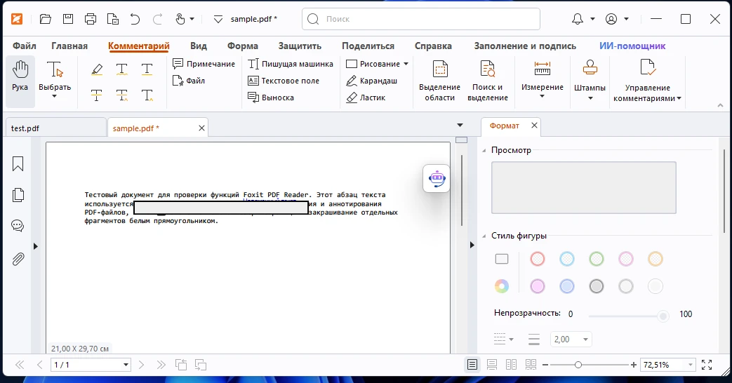Choose the red outline style swatch
The width and height of the screenshot is (732, 383).
(x=538, y=259)
